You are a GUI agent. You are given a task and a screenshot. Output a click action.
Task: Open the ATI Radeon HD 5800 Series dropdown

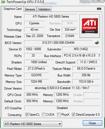[33, 124]
